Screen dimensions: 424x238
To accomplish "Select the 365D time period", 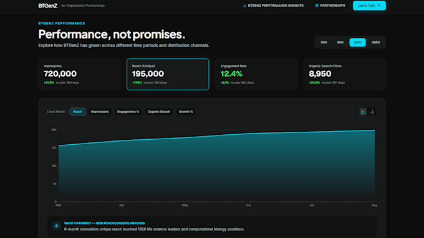I will [375, 42].
